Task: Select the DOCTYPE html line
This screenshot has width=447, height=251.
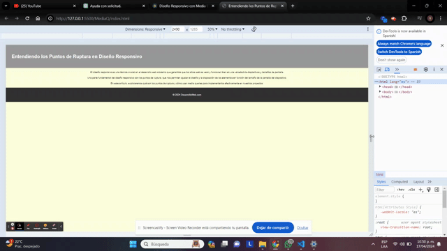Action: click(393, 77)
